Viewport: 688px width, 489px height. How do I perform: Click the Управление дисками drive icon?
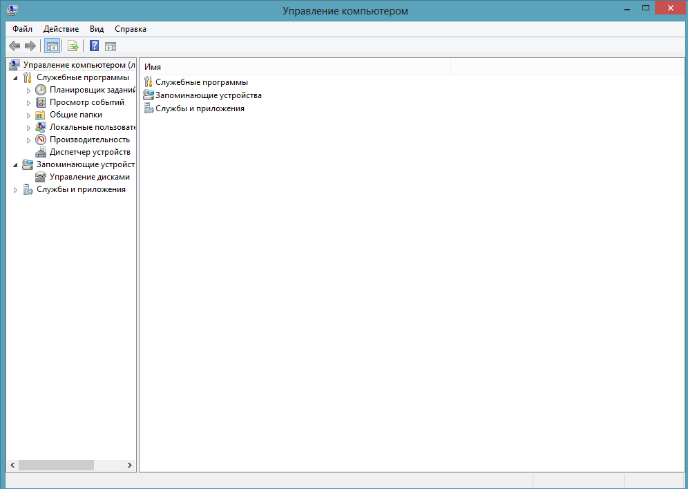(x=40, y=178)
